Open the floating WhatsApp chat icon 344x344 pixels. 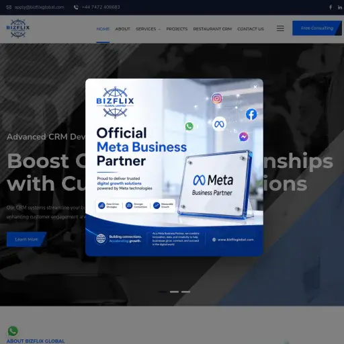click(x=13, y=331)
